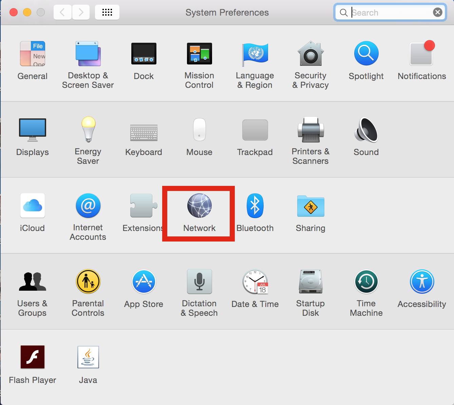Close the System Preferences window
This screenshot has width=454, height=405.
(14, 13)
